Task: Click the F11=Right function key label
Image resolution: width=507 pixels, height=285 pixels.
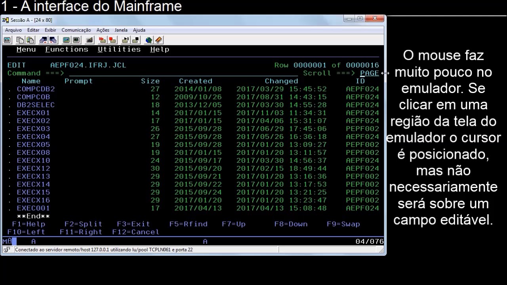Action: 81,232
